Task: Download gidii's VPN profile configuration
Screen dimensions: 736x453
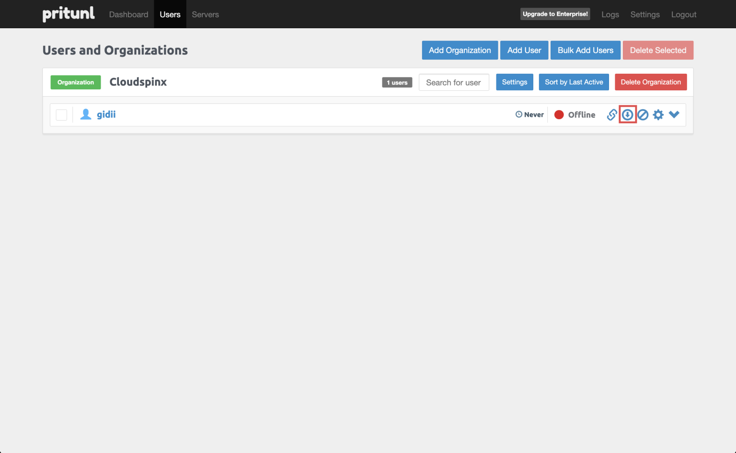Action: 627,114
